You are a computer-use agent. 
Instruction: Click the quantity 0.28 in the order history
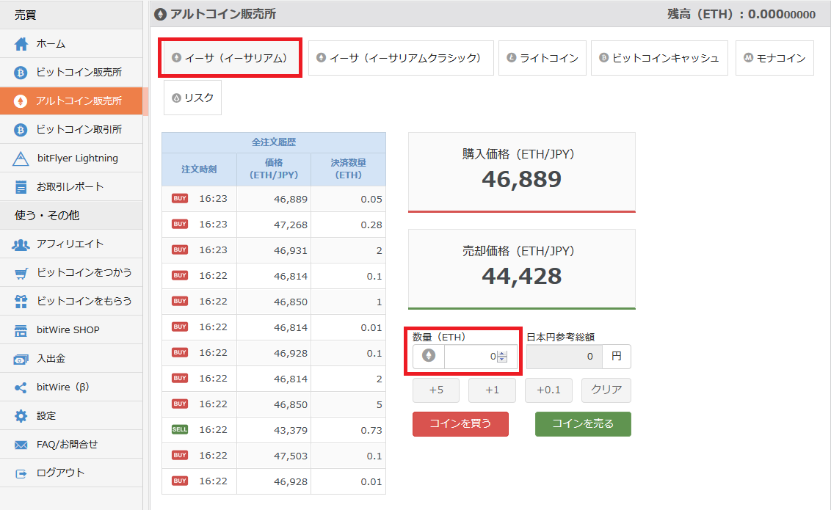click(x=371, y=225)
